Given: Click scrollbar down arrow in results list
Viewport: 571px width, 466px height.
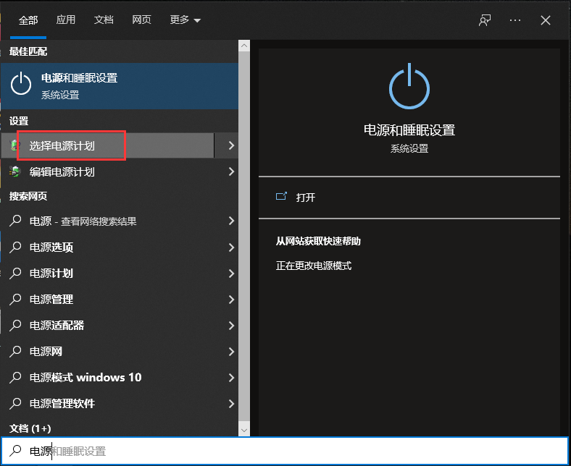Looking at the screenshot, I should 244,431.
